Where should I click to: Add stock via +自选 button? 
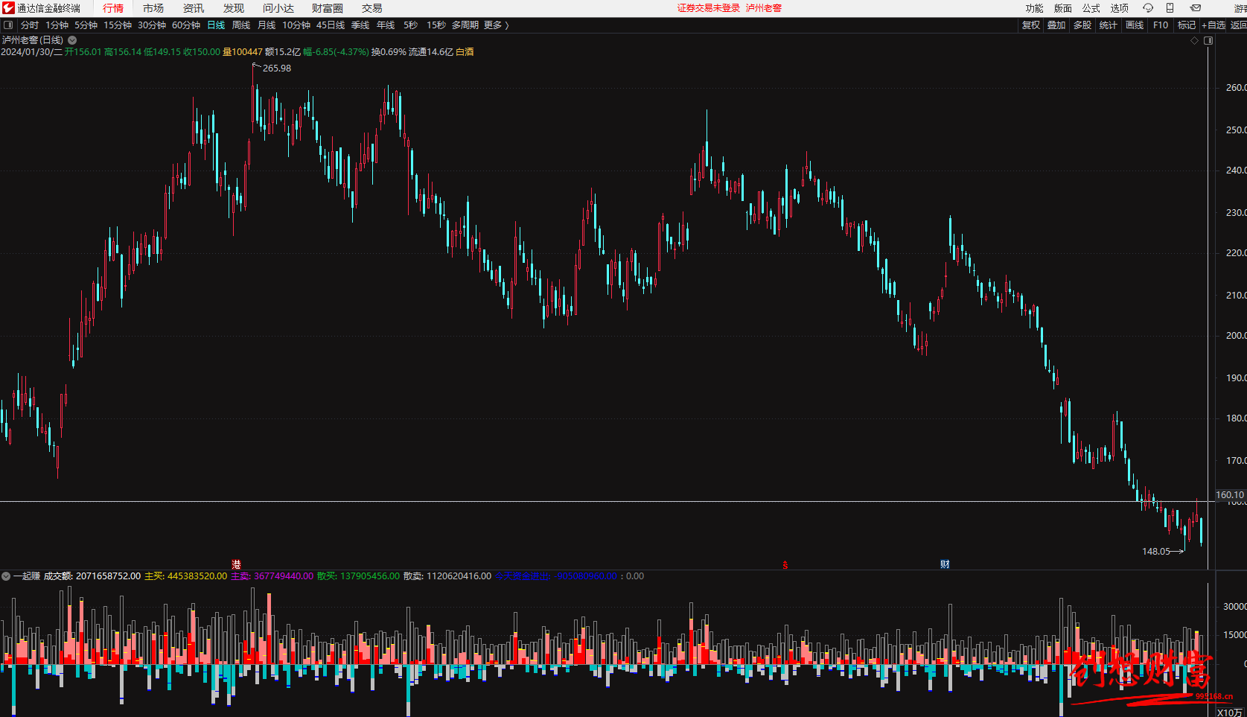pyautogui.click(x=1213, y=25)
